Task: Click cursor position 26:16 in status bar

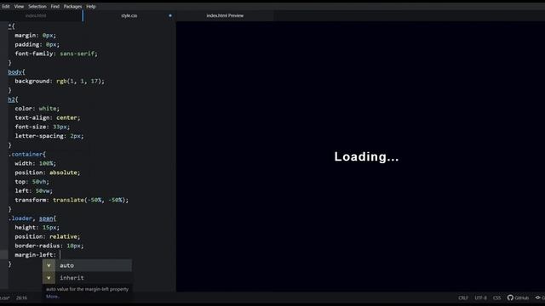Action: 21,297
